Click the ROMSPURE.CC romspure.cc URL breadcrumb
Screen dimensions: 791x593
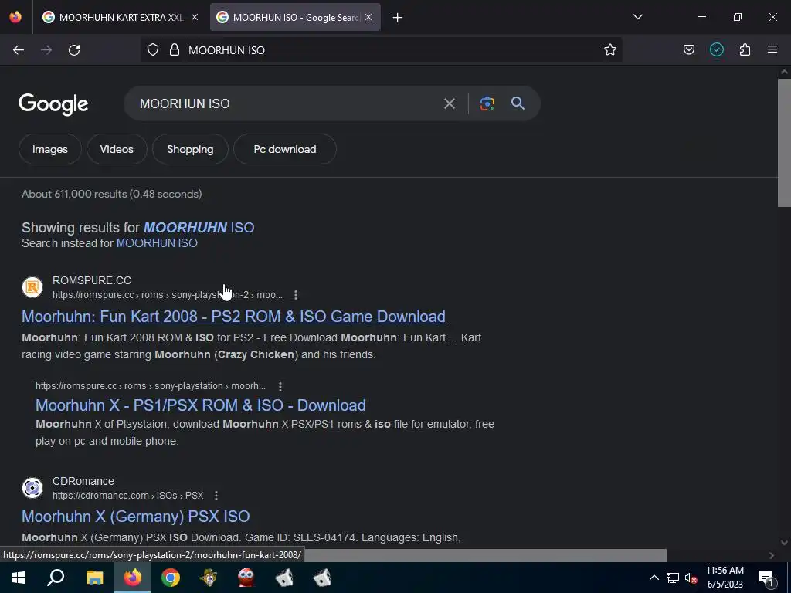(x=168, y=295)
